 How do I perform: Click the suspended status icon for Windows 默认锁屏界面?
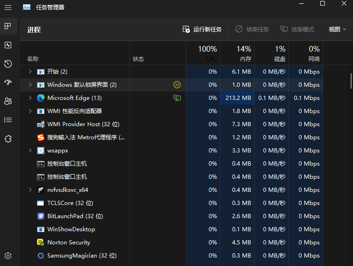[x=177, y=85]
